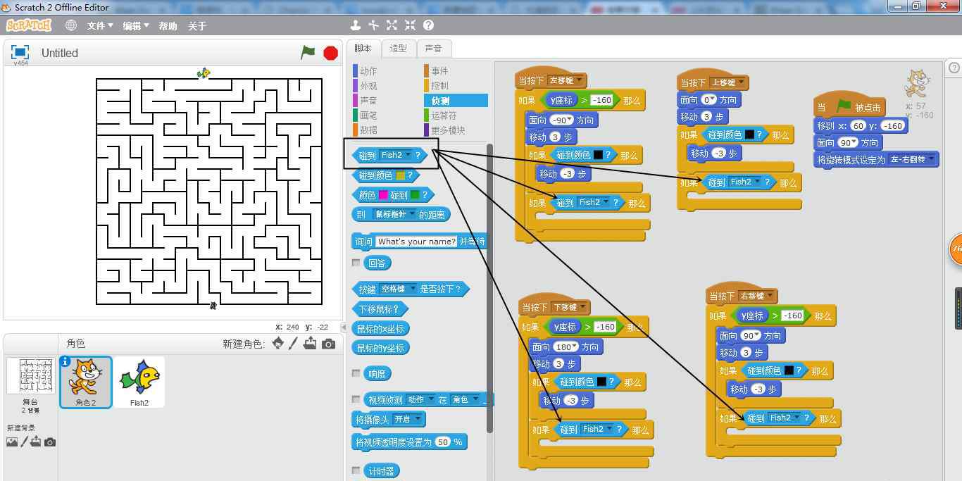Image resolution: width=962 pixels, height=481 pixels.
Task: Select the duplicate stamp tool
Action: 356,25
